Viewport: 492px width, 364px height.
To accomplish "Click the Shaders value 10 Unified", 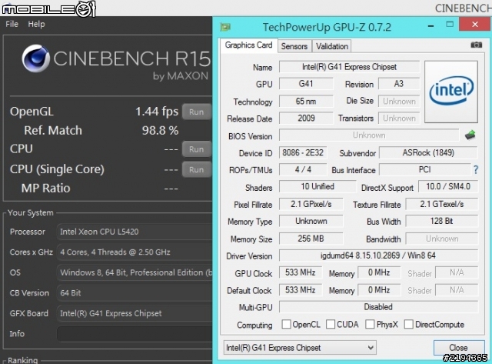I will [317, 186].
